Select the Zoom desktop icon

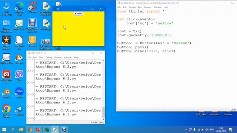[x=19, y=93]
